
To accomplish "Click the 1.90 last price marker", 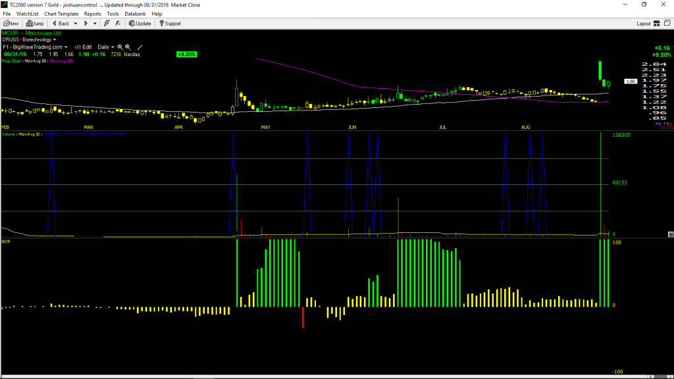I will (x=631, y=81).
